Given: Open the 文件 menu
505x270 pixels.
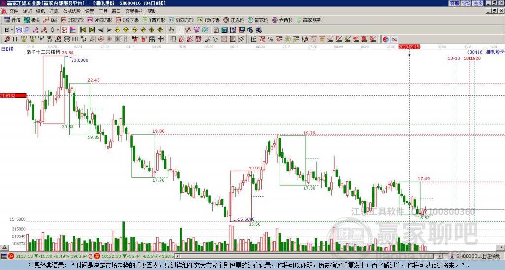Looking at the screenshot, I should point(14,11).
